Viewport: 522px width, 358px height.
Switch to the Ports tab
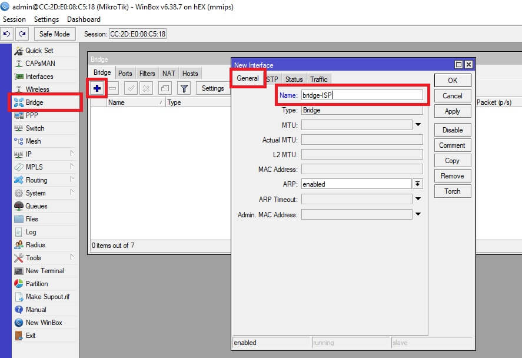tap(125, 74)
